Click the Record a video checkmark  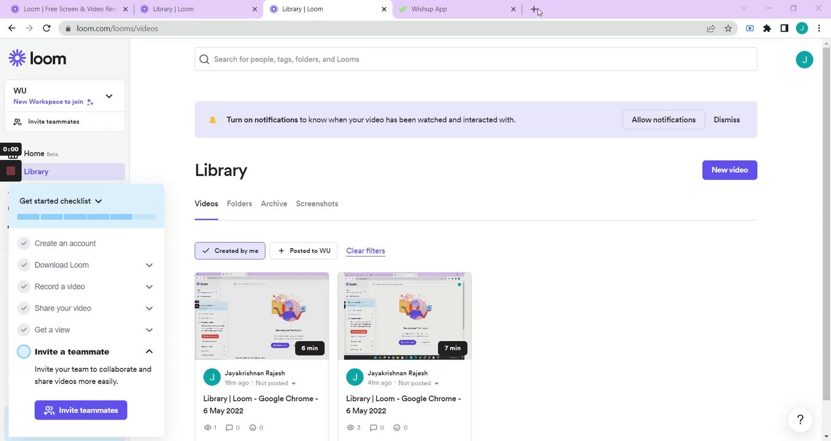click(x=24, y=287)
